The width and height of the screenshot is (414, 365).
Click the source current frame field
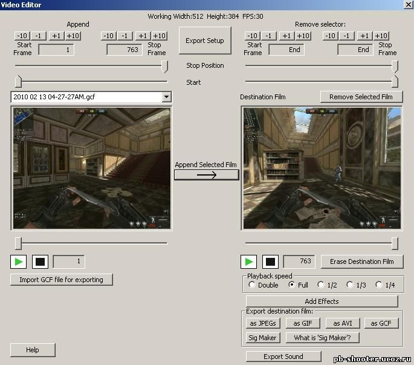[x=69, y=261]
